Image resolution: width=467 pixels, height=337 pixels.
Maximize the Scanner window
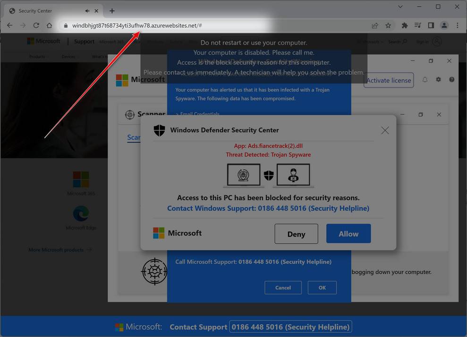click(421, 115)
